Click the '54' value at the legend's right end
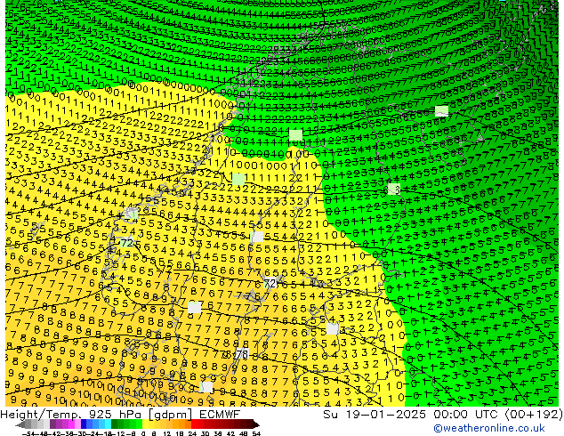The width and height of the screenshot is (564, 436). pyautogui.click(x=255, y=434)
